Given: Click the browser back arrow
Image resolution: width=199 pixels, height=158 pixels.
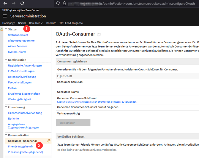Looking at the screenshot, I should tap(4, 3).
